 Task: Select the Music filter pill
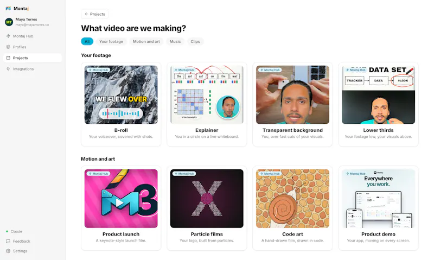(x=175, y=42)
